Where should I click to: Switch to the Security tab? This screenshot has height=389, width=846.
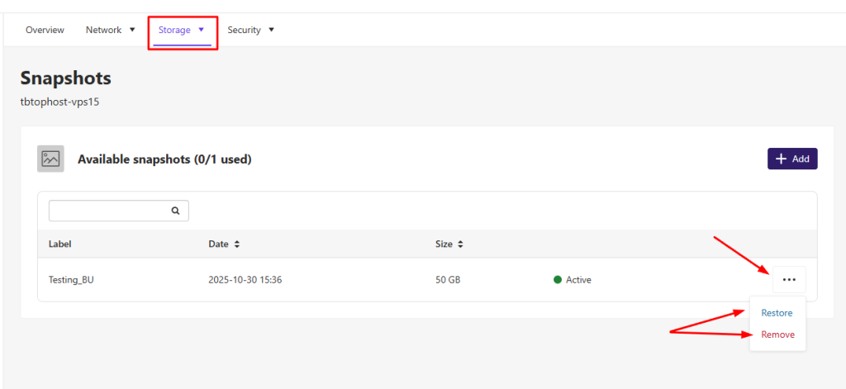pos(244,30)
